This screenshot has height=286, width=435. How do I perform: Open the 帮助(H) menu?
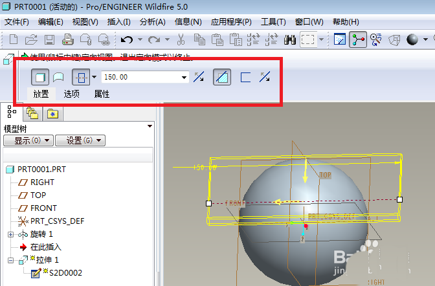pyautogui.click(x=346, y=21)
